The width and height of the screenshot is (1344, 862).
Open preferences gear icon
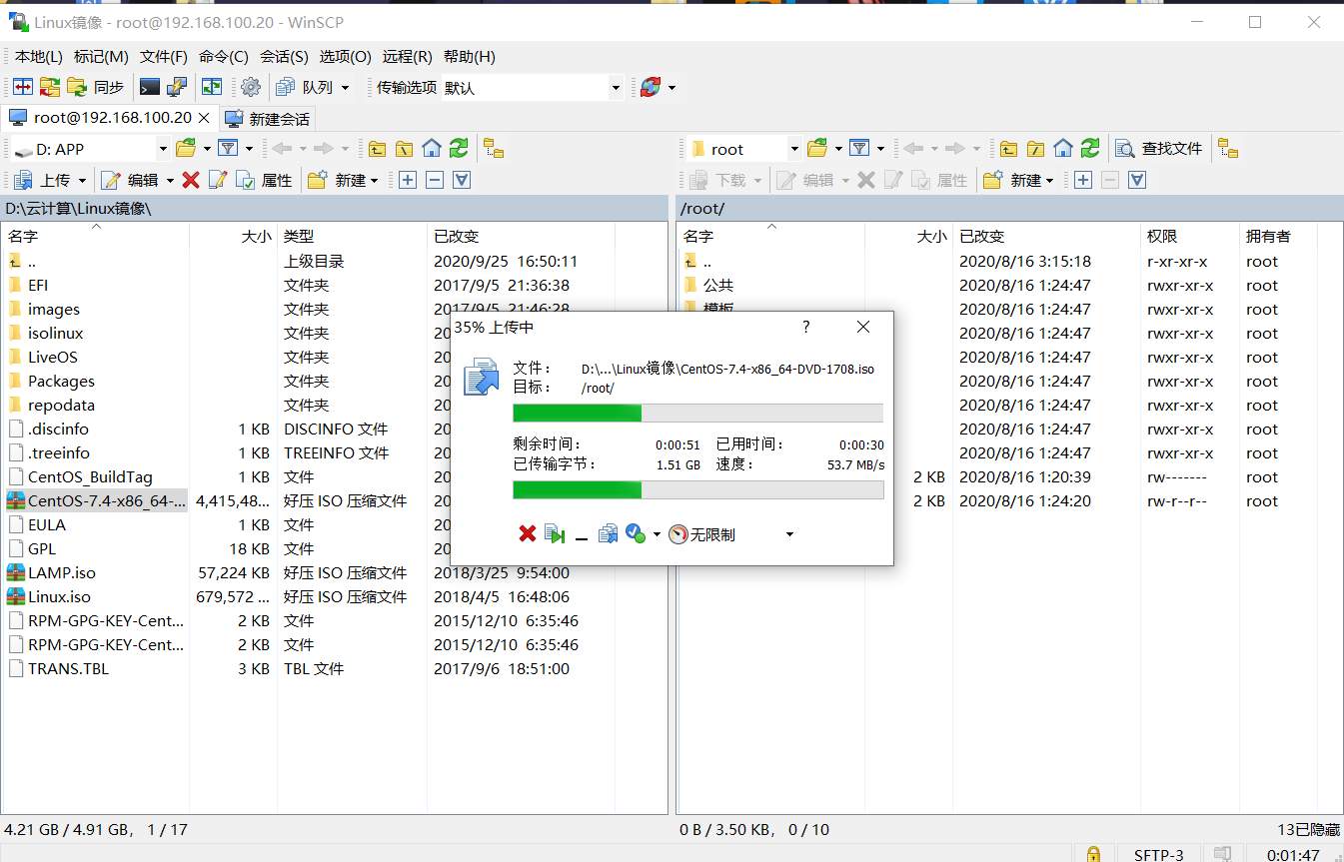tap(251, 87)
